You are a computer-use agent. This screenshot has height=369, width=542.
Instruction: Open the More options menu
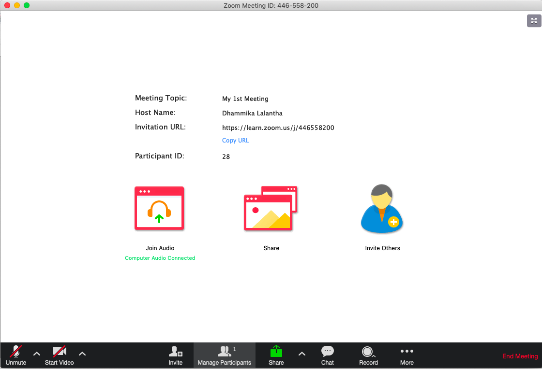tap(407, 355)
